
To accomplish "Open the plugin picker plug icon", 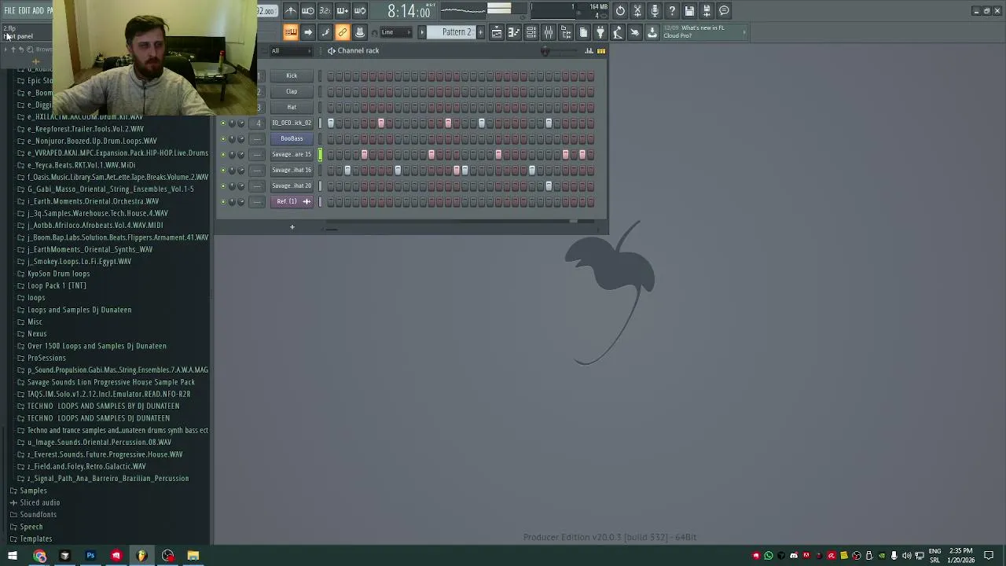I will pos(600,32).
